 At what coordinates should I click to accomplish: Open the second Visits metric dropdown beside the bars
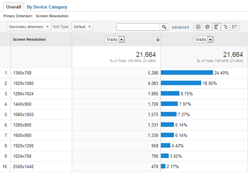[x=203, y=39]
